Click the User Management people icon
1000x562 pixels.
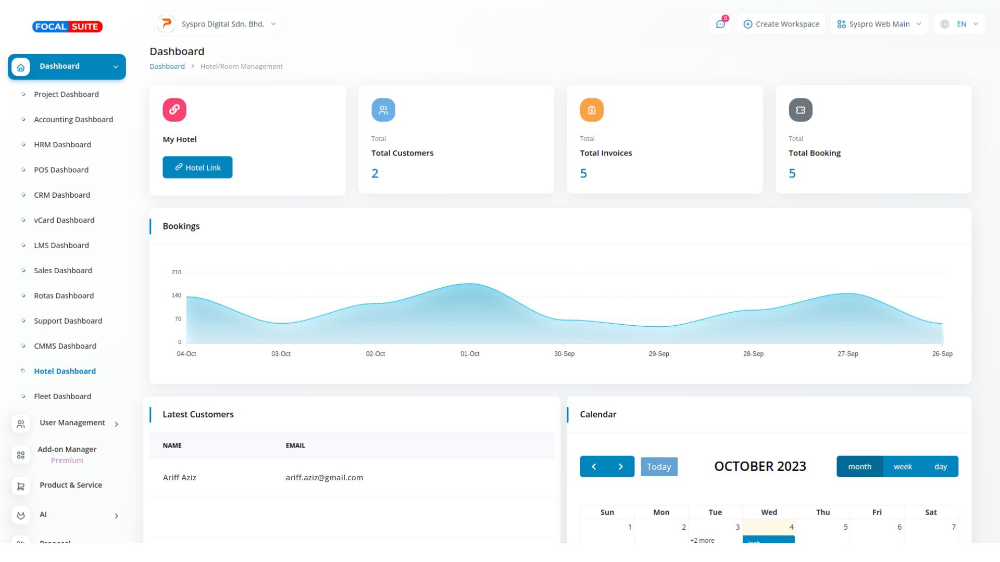pyautogui.click(x=21, y=424)
